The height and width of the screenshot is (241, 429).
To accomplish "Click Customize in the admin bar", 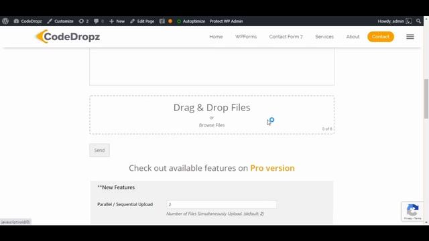I will pos(60,21).
